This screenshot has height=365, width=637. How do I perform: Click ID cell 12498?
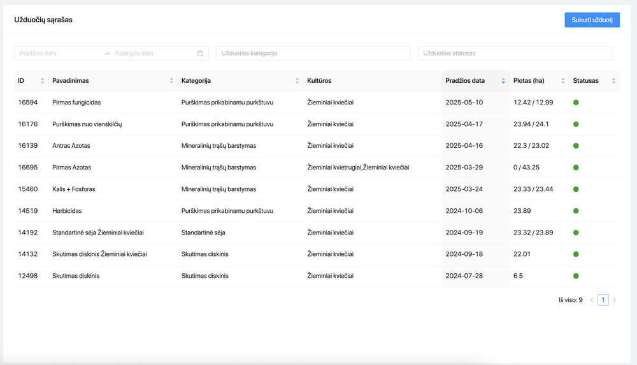(27, 276)
